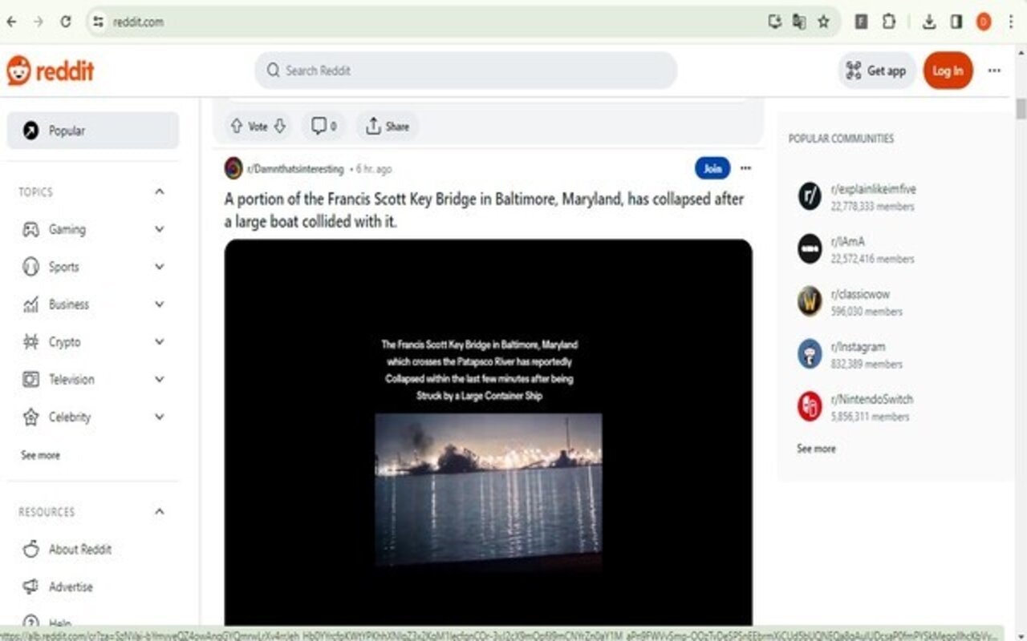Open Reddit header more options menu
This screenshot has height=641, width=1027.
[x=994, y=71]
